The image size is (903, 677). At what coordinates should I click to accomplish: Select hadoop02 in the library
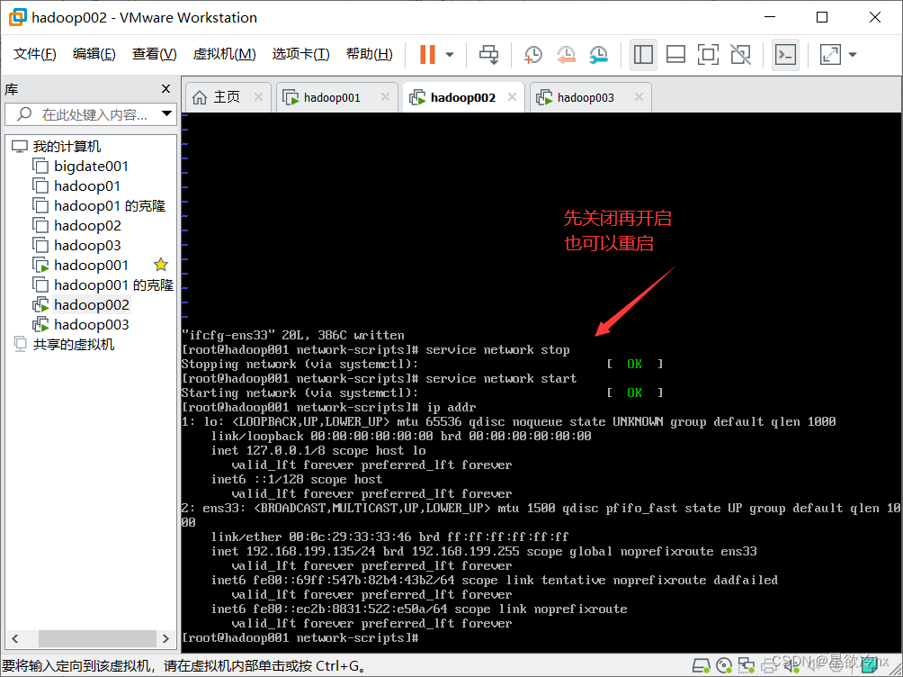click(87, 225)
